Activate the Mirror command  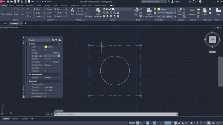[x=47, y=13]
